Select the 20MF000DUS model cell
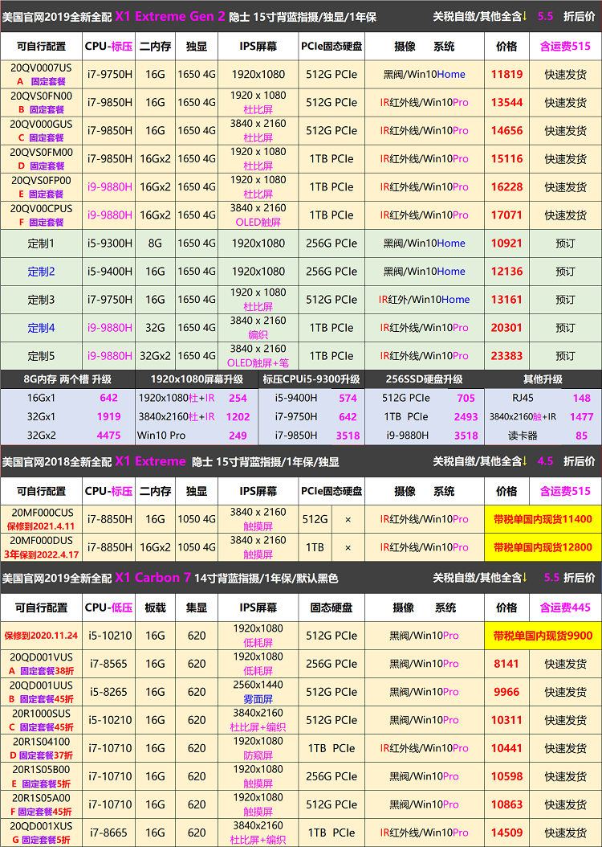 42,547
